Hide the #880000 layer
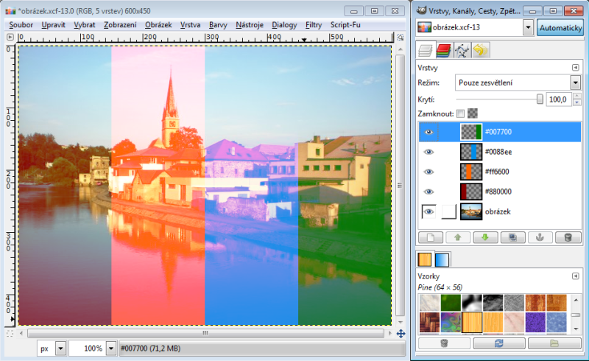Viewport: 589px width, 361px height. (428, 192)
